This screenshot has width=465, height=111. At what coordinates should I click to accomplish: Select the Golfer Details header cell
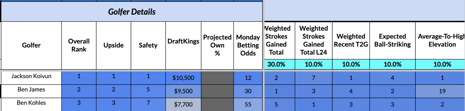click(132, 12)
